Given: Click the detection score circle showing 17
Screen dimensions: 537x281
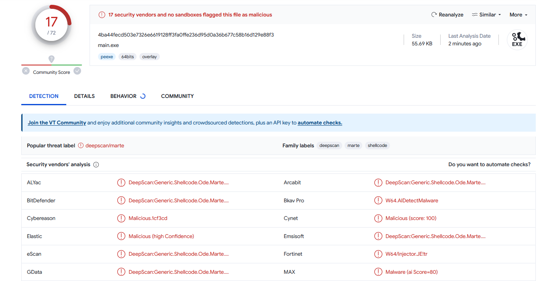Looking at the screenshot, I should pyautogui.click(x=51, y=25).
